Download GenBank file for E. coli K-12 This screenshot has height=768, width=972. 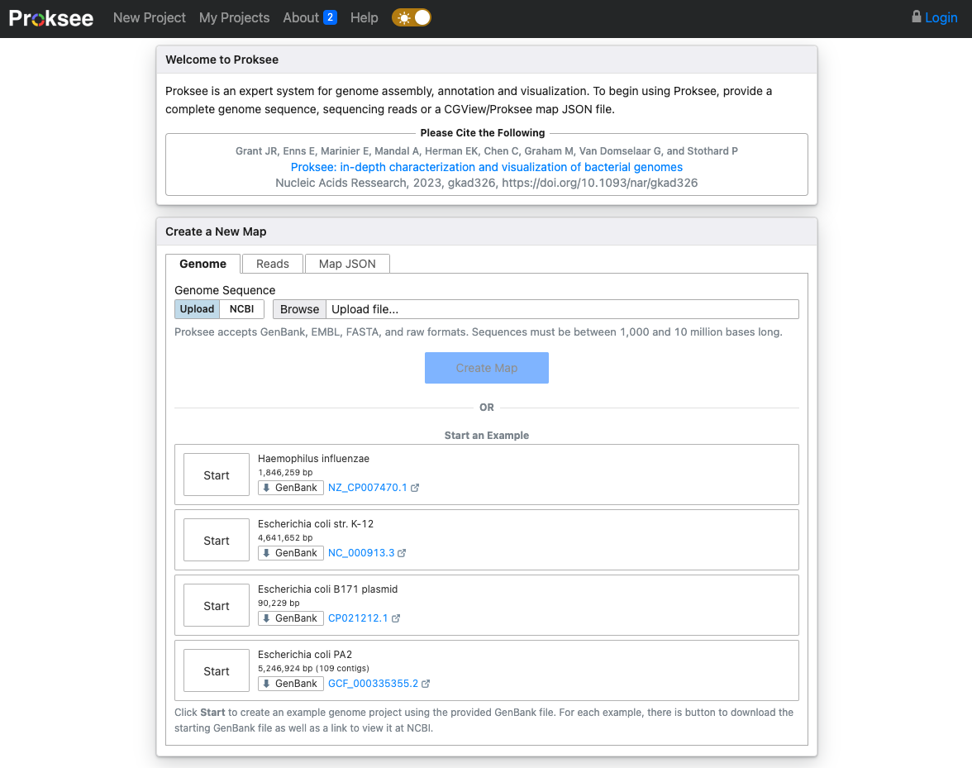(x=291, y=553)
